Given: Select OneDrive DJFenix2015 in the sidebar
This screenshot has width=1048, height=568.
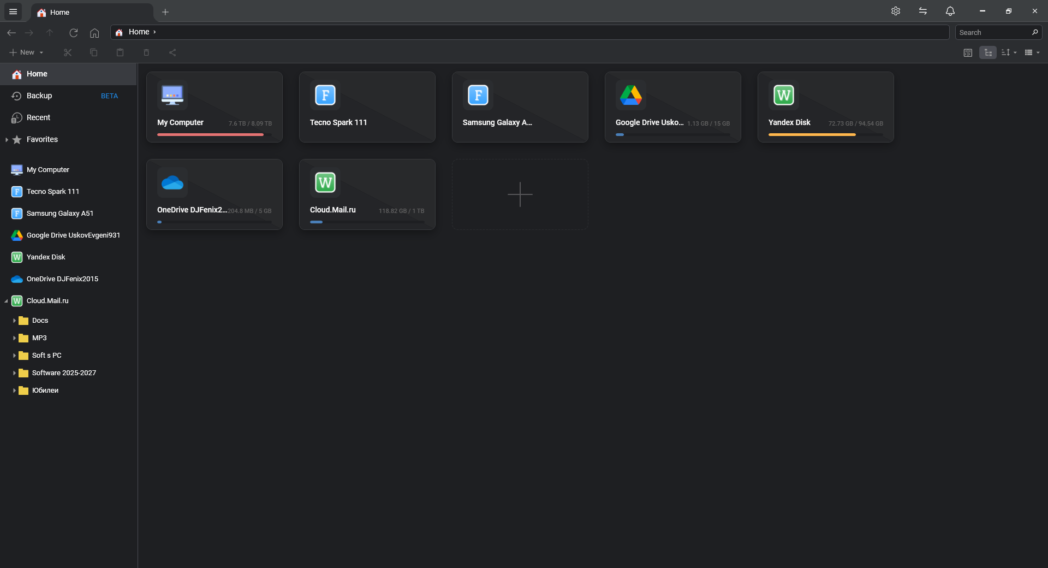Looking at the screenshot, I should point(68,279).
